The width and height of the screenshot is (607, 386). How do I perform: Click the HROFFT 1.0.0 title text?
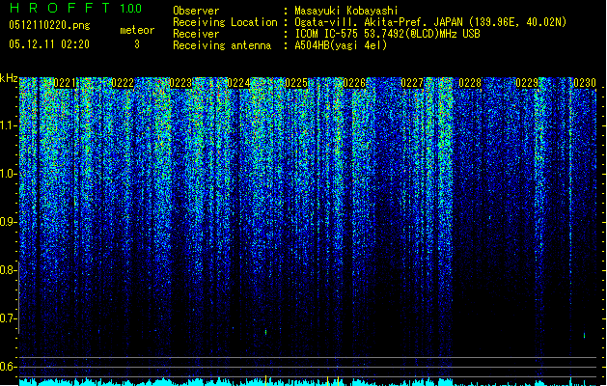[76, 8]
